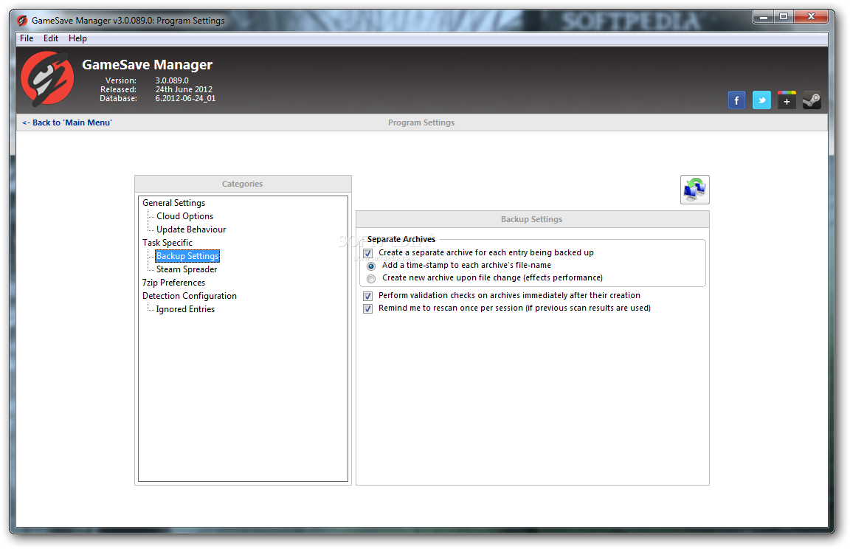
Task: Minimize the GameSave Manager window
Action: point(763,17)
